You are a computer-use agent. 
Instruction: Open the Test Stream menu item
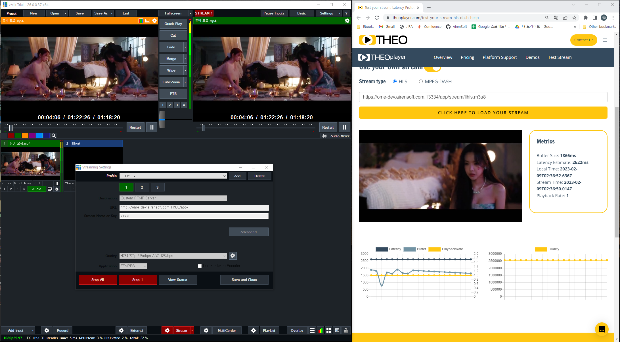pyautogui.click(x=560, y=57)
